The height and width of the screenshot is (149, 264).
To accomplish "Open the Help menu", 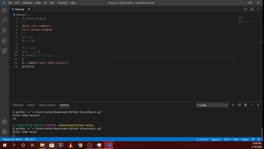I will click(73, 3).
